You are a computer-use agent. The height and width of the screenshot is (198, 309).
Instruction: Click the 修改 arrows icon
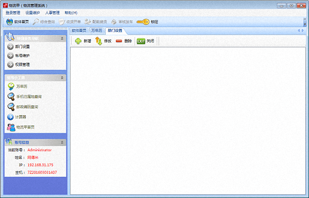[x=98, y=41]
